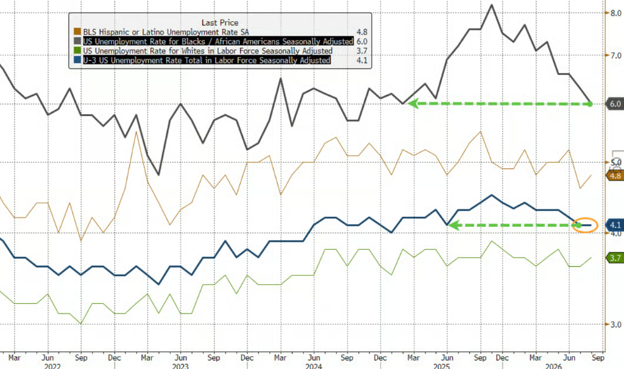Image resolution: width=624 pixels, height=369 pixels.
Task: Click the 8.0 y-axis label
Action: (x=615, y=13)
